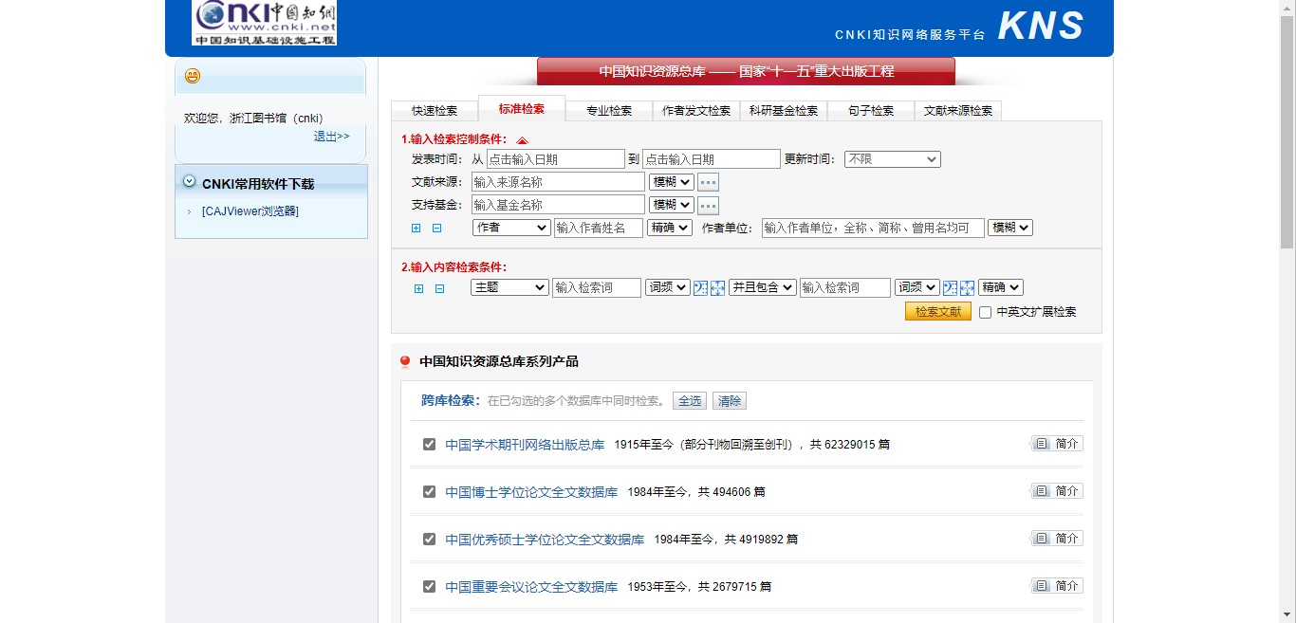Image resolution: width=1296 pixels, height=623 pixels.
Task: Collapse search control conditions with the red arrow icon
Action: click(x=522, y=140)
